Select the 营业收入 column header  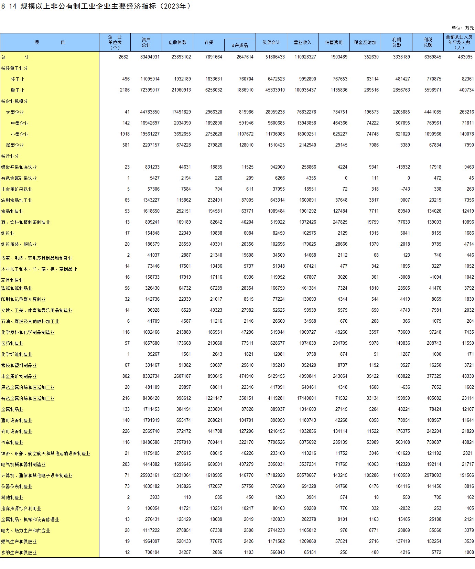302,42
